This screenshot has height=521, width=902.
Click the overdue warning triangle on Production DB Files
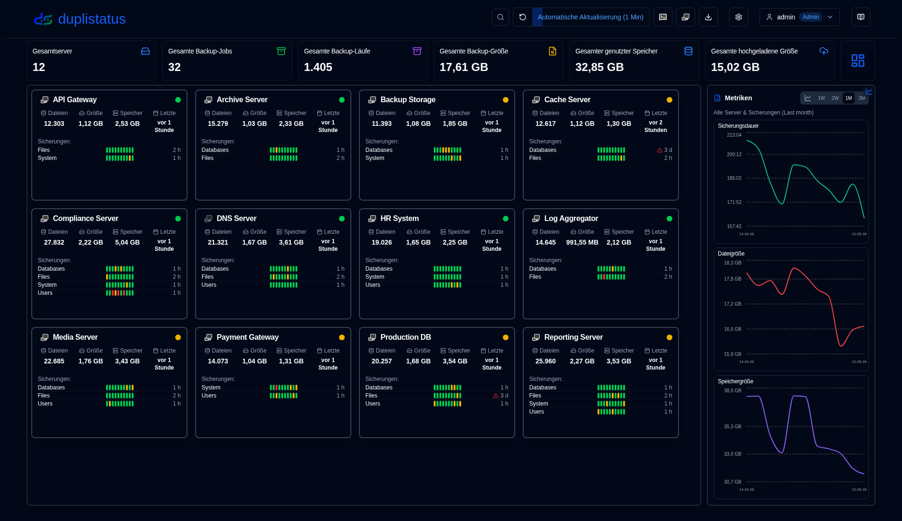[496, 396]
